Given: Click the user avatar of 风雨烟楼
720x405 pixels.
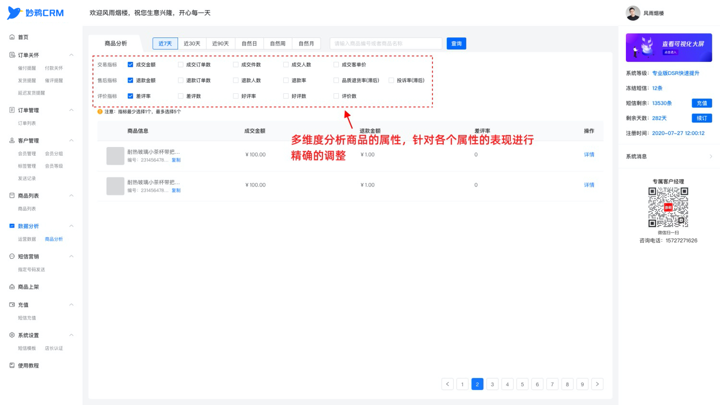Looking at the screenshot, I should point(633,13).
